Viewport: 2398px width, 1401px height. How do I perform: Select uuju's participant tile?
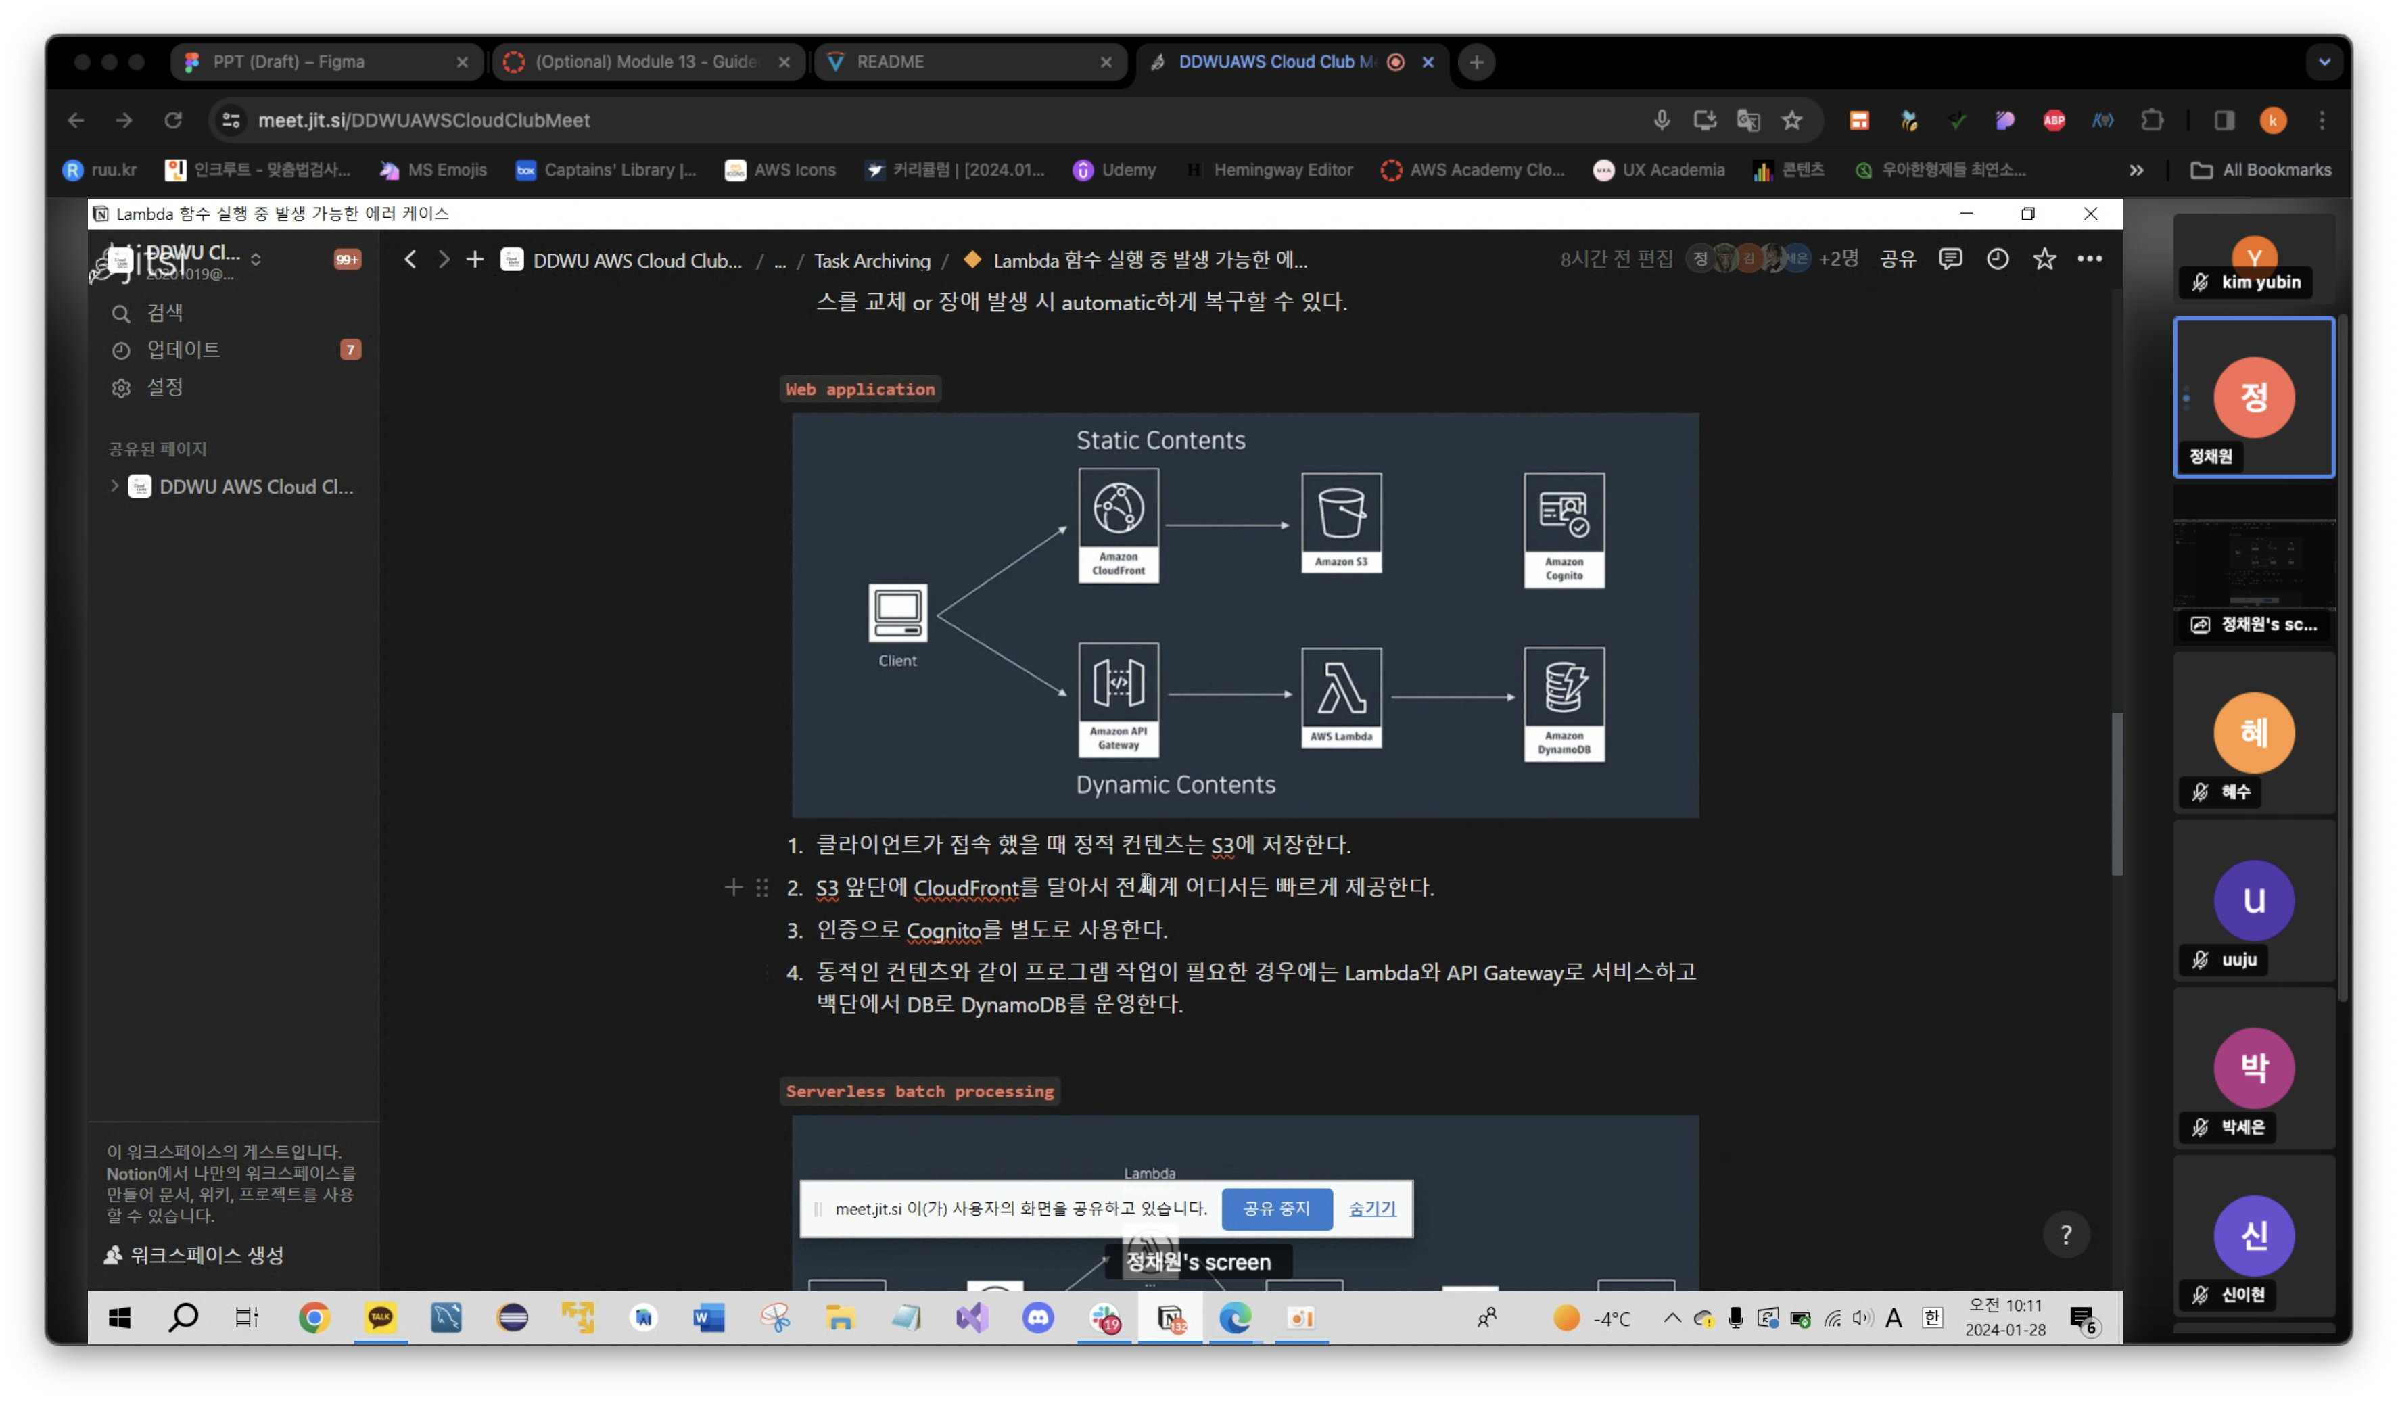[2255, 901]
